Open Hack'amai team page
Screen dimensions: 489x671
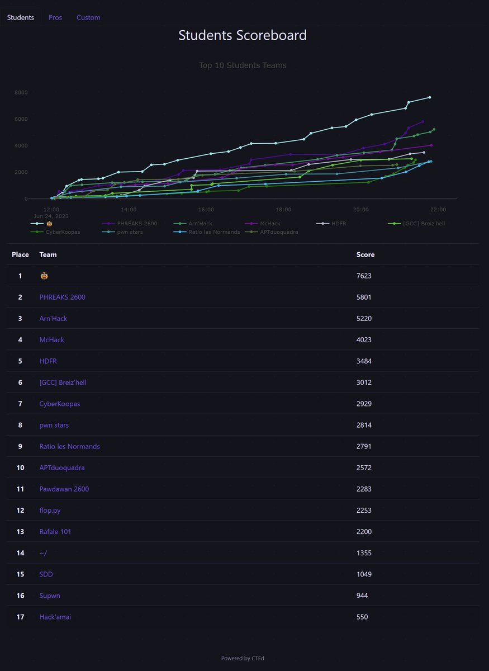click(x=55, y=617)
